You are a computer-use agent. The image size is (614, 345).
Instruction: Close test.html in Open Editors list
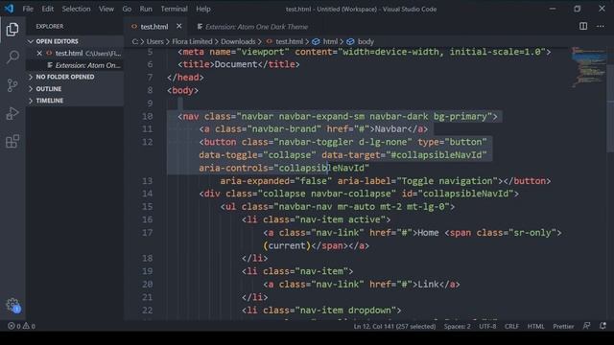point(39,54)
